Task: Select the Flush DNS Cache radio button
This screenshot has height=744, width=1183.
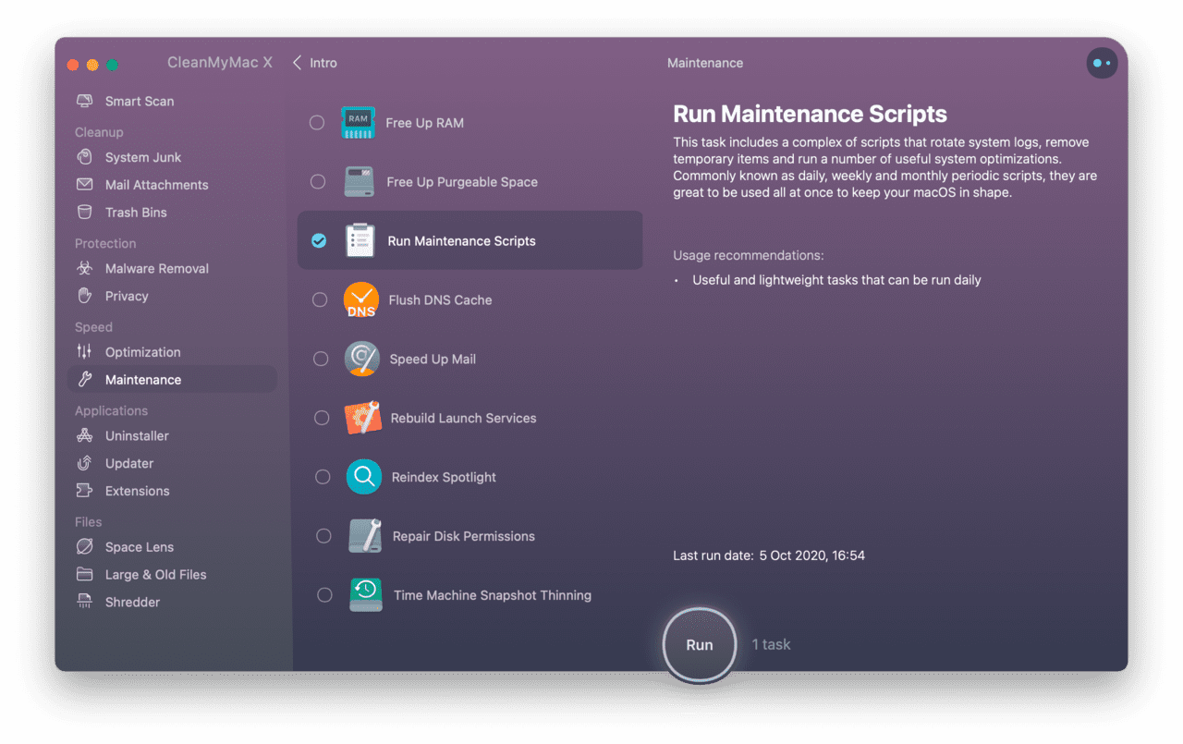Action: click(x=320, y=300)
